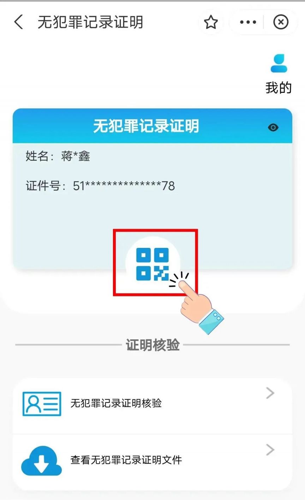Tap the QR code icon on the certificate card
The image size is (305, 500).
tap(152, 264)
